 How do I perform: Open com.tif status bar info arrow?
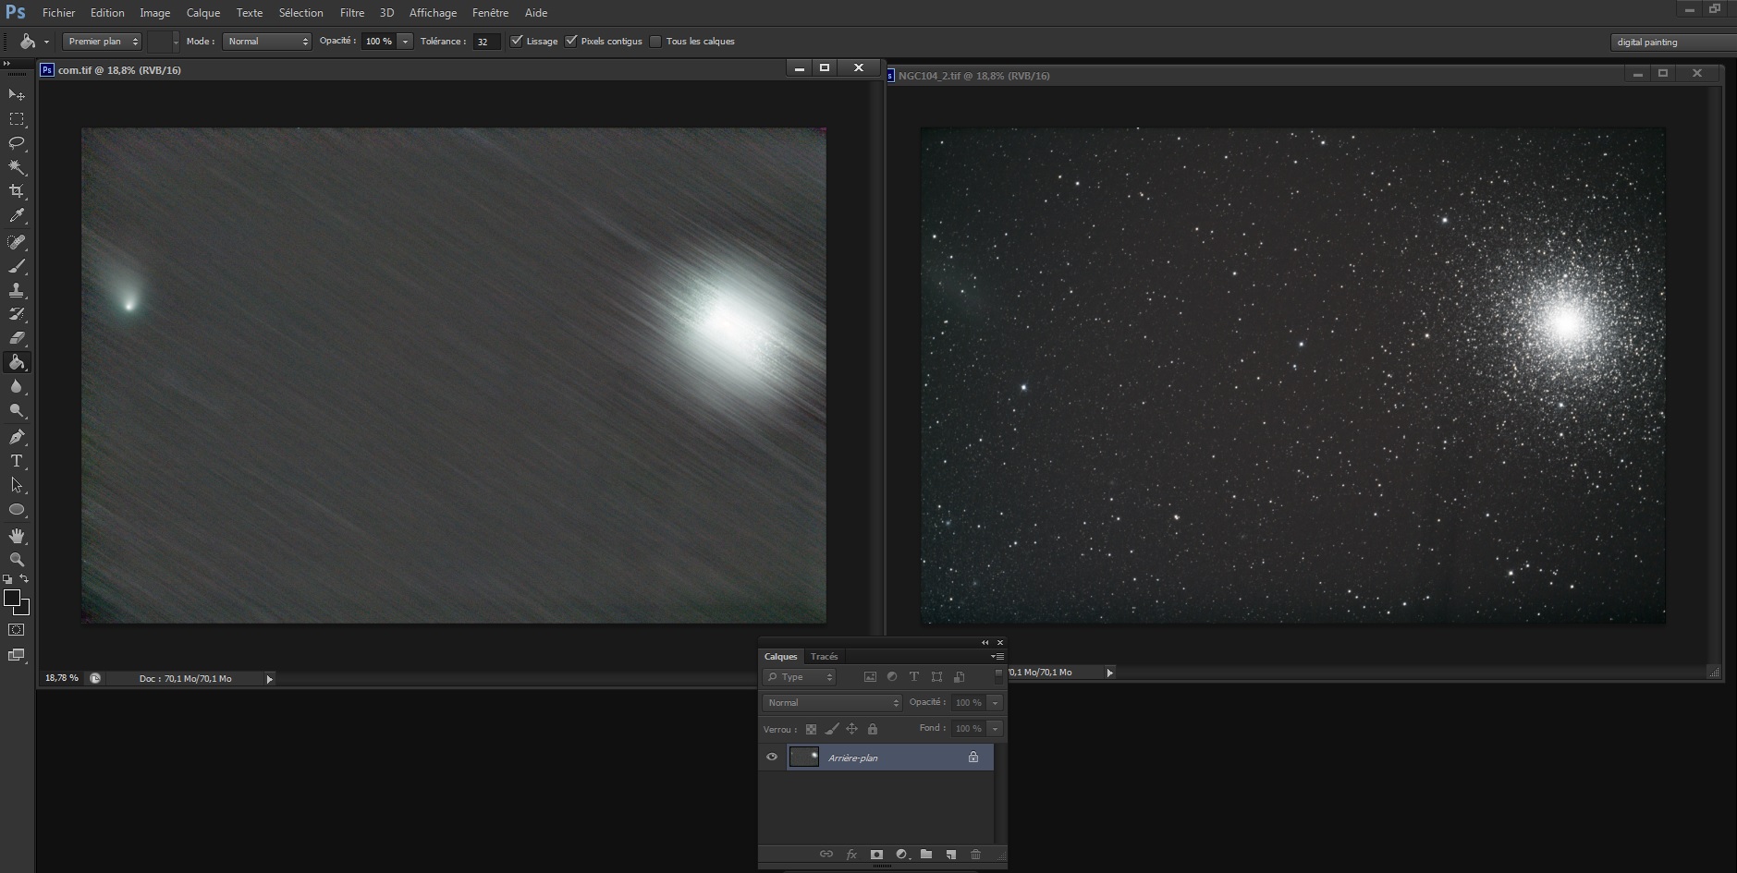[x=269, y=679]
